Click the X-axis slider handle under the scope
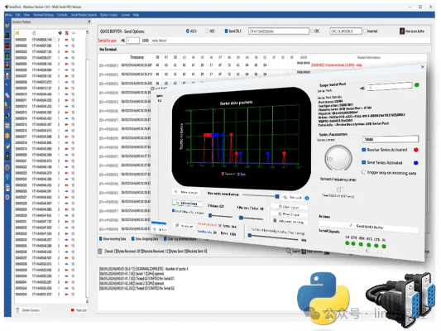The image size is (441, 331). (x=210, y=215)
